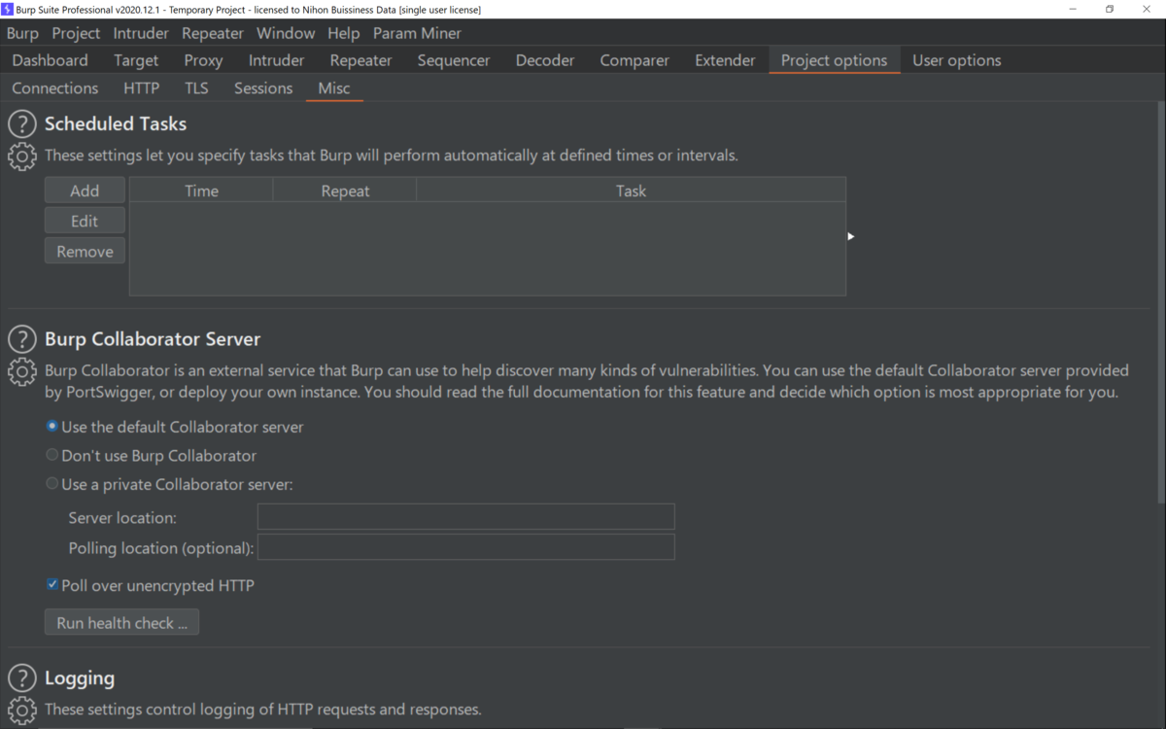
Task: Open the Param Miner menu
Action: click(417, 33)
